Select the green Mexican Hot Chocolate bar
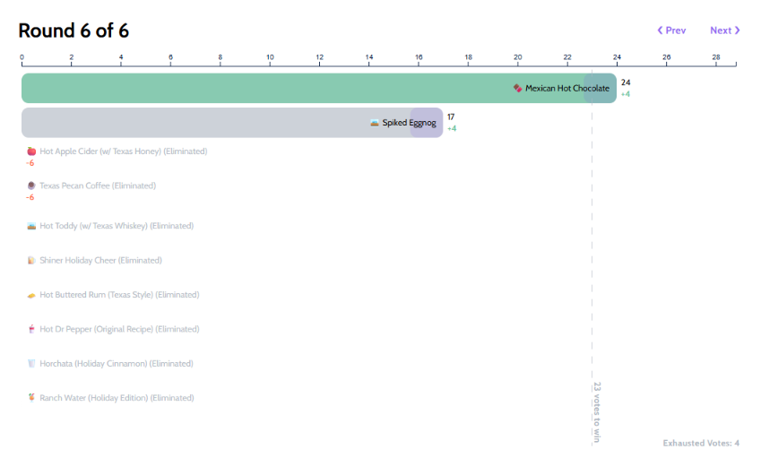The height and width of the screenshot is (458, 761). pos(319,89)
